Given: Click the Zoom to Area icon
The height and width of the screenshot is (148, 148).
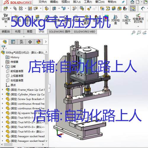Looking at the screenshot, I should coord(139,33).
